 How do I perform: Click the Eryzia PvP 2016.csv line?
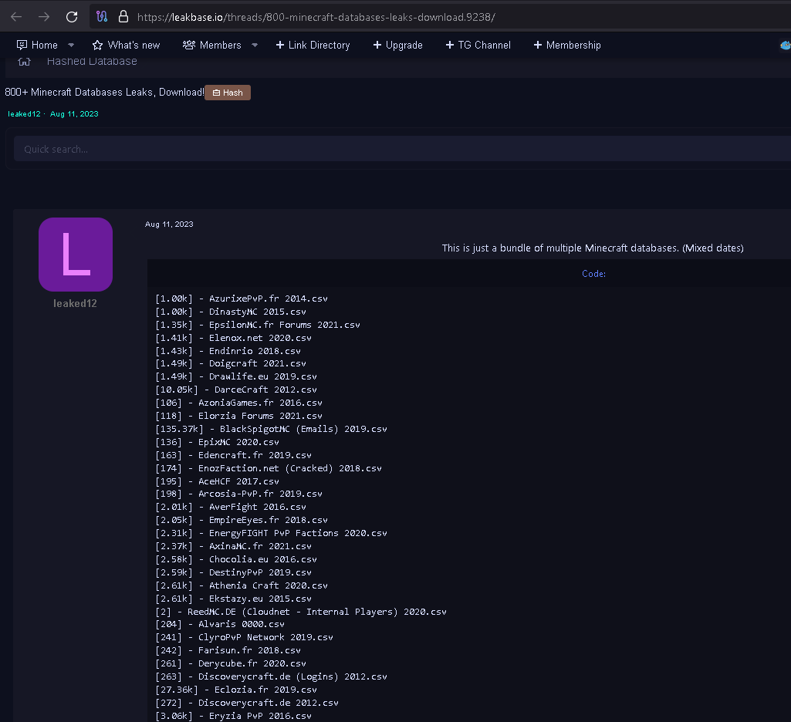pyautogui.click(x=234, y=716)
